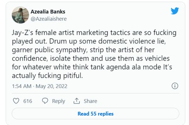
Task: Click the Twitter bird logo
Action: (x=175, y=11)
